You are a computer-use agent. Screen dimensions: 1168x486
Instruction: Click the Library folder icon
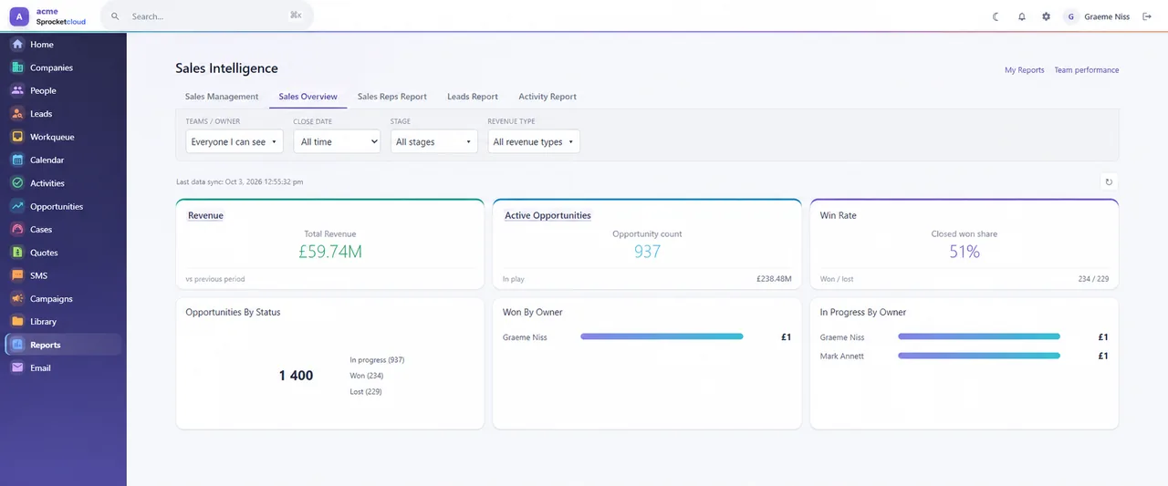17,322
